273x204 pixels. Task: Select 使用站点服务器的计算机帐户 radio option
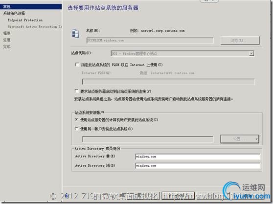click(x=76, y=120)
